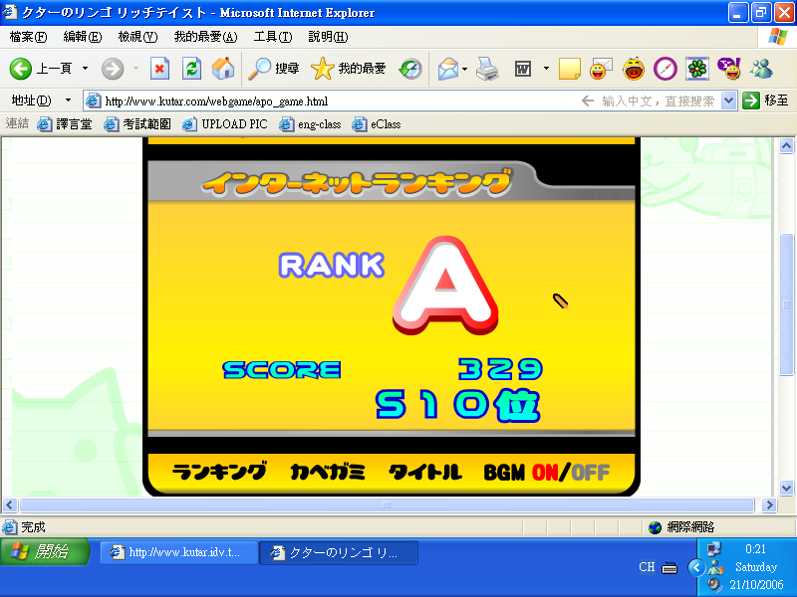
Task: Open the 檢視(V) menu
Action: click(x=137, y=37)
